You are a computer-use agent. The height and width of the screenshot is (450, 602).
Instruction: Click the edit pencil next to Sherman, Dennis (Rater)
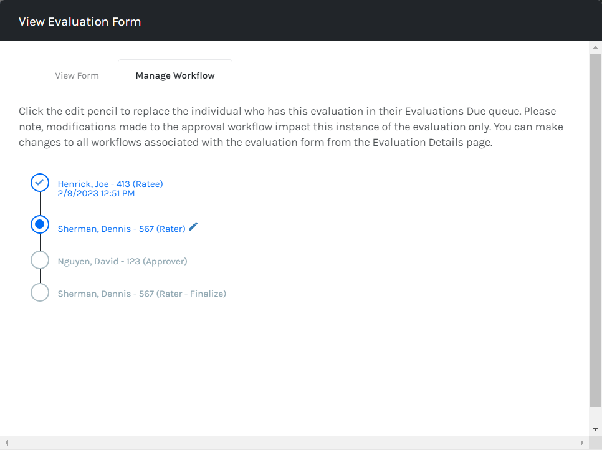(193, 226)
